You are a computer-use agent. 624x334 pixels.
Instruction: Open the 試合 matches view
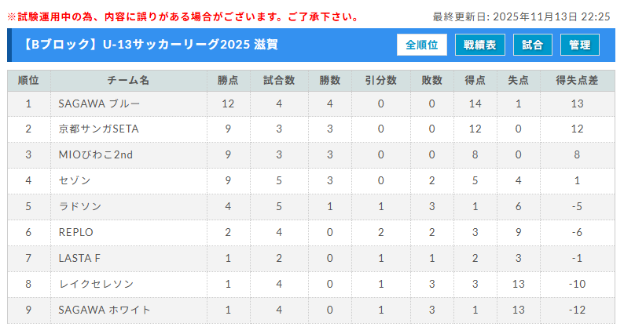(x=532, y=45)
